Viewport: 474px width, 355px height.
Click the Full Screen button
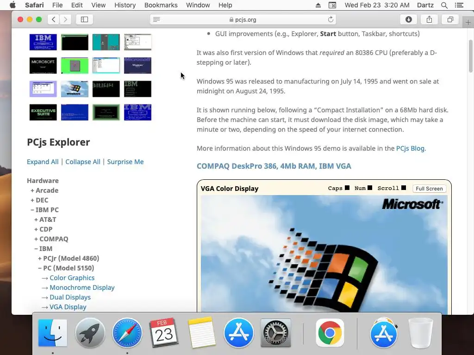(x=429, y=189)
